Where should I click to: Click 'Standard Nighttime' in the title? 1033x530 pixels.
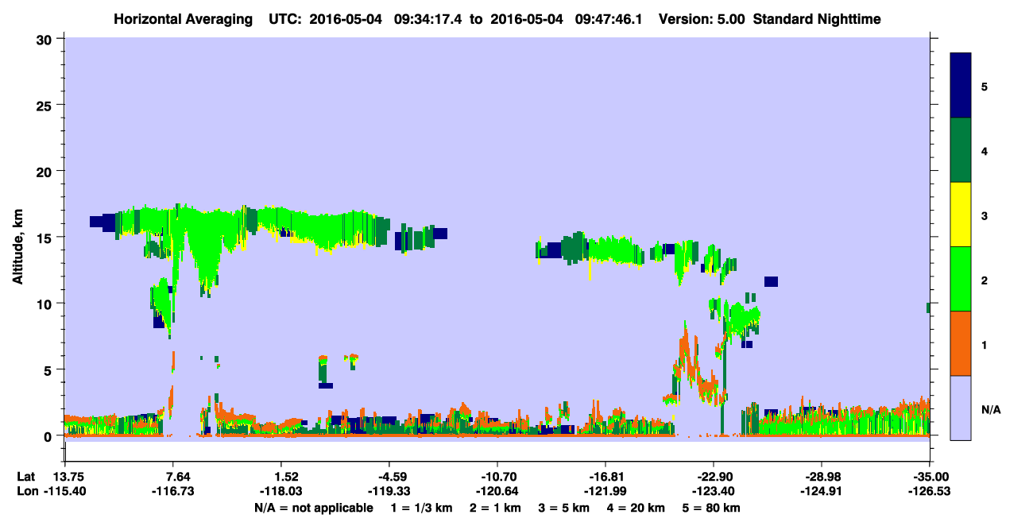817,18
